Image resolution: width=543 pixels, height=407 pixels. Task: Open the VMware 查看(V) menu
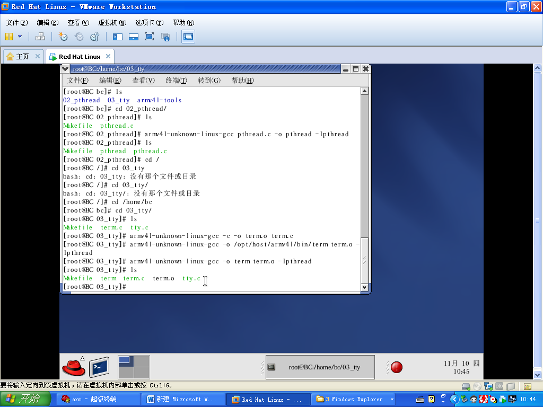coord(78,22)
